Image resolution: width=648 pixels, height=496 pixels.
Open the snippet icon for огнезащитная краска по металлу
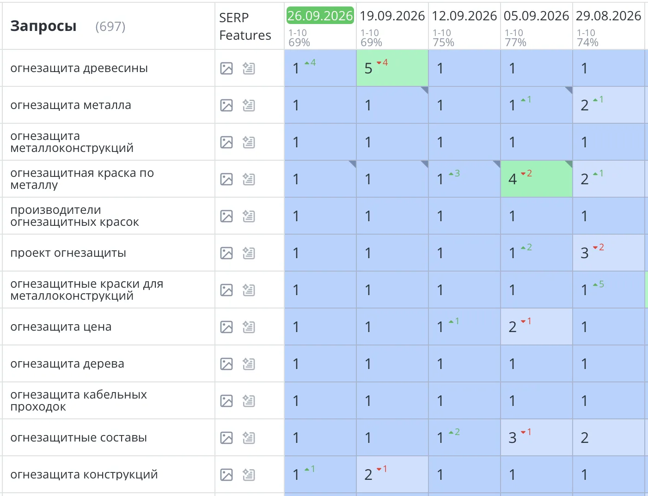click(249, 179)
